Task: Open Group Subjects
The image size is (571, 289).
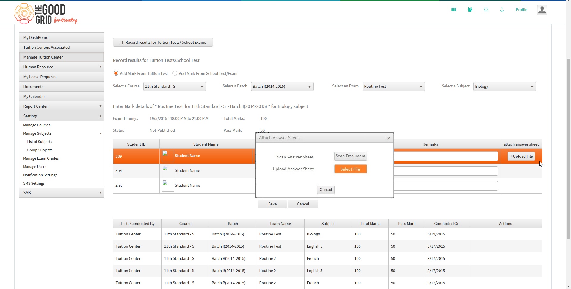Action: click(x=40, y=150)
